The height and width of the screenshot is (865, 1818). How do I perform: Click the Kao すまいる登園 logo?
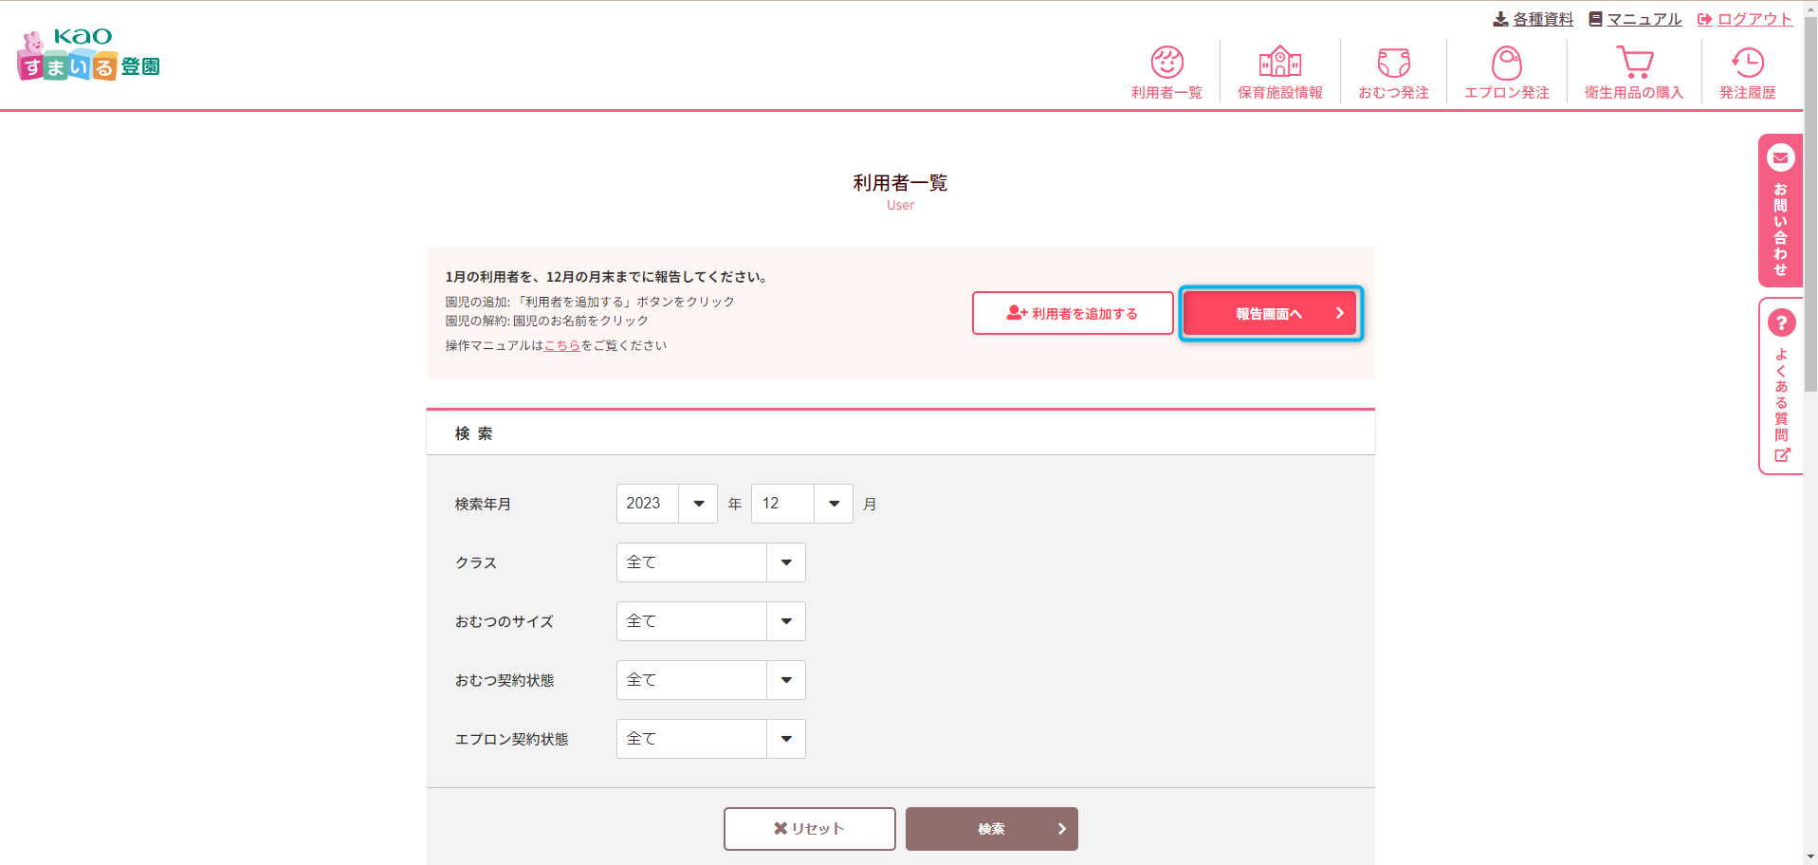click(89, 55)
